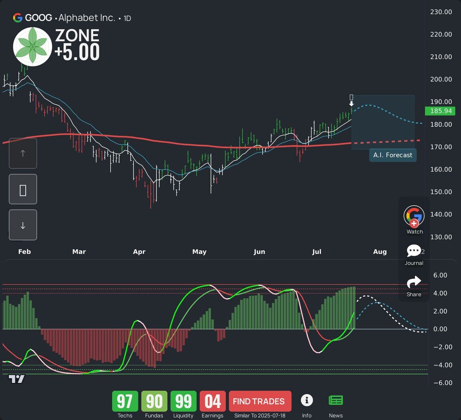Tap the middle rectangle button between arrows
The width and height of the screenshot is (461, 420).
coord(23,189)
